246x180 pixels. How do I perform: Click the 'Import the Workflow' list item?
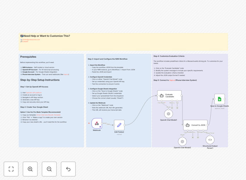(97, 65)
